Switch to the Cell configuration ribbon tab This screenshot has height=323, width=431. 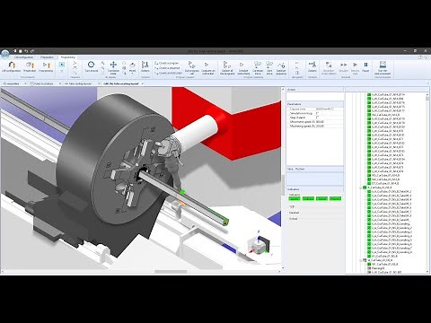23,57
